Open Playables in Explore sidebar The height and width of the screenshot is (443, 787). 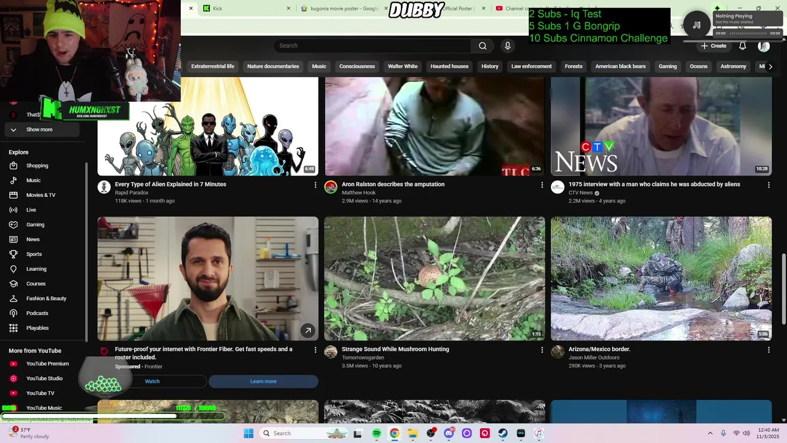point(43,328)
